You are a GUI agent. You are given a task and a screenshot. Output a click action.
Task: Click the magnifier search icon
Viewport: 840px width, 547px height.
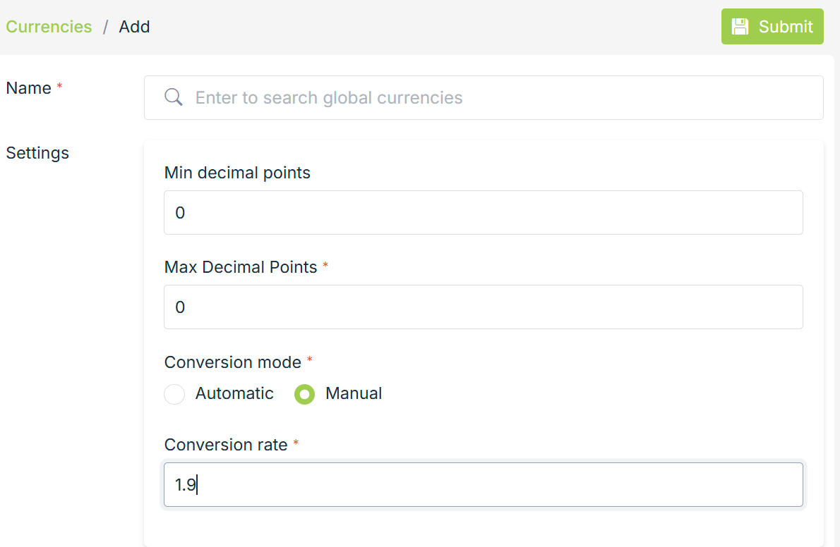coord(174,97)
